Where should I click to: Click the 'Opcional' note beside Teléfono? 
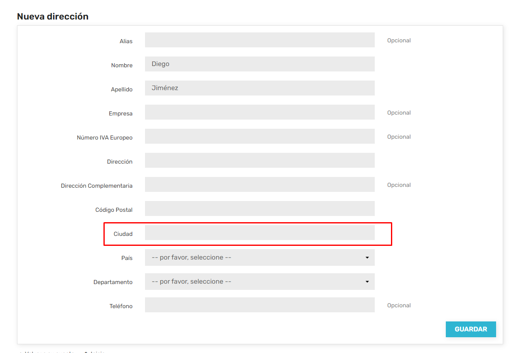[x=399, y=305]
